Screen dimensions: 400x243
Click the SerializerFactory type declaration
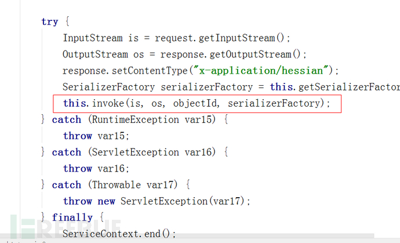click(x=108, y=87)
